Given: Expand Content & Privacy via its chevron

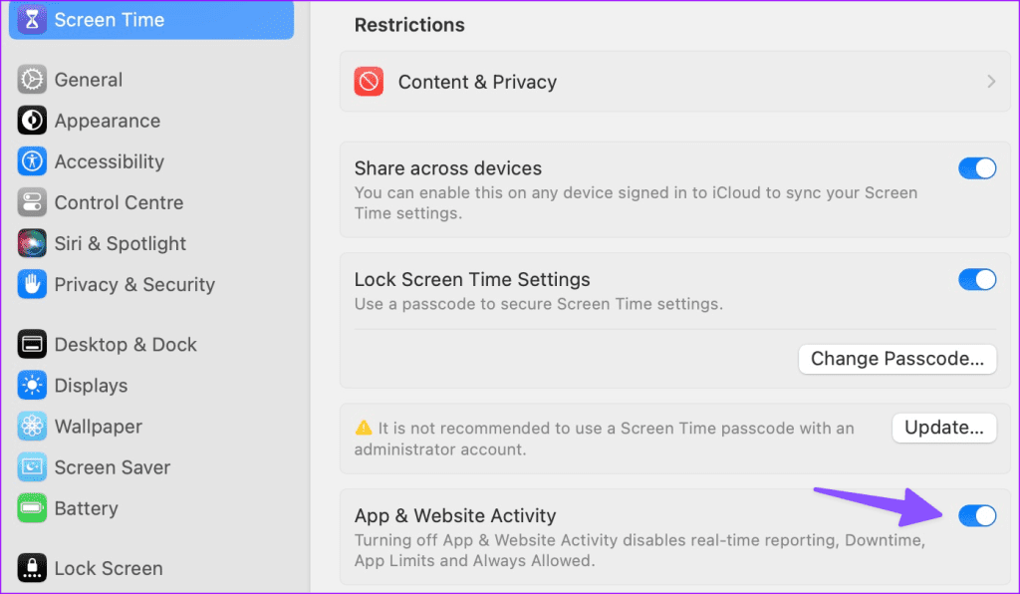Looking at the screenshot, I should click(x=991, y=82).
